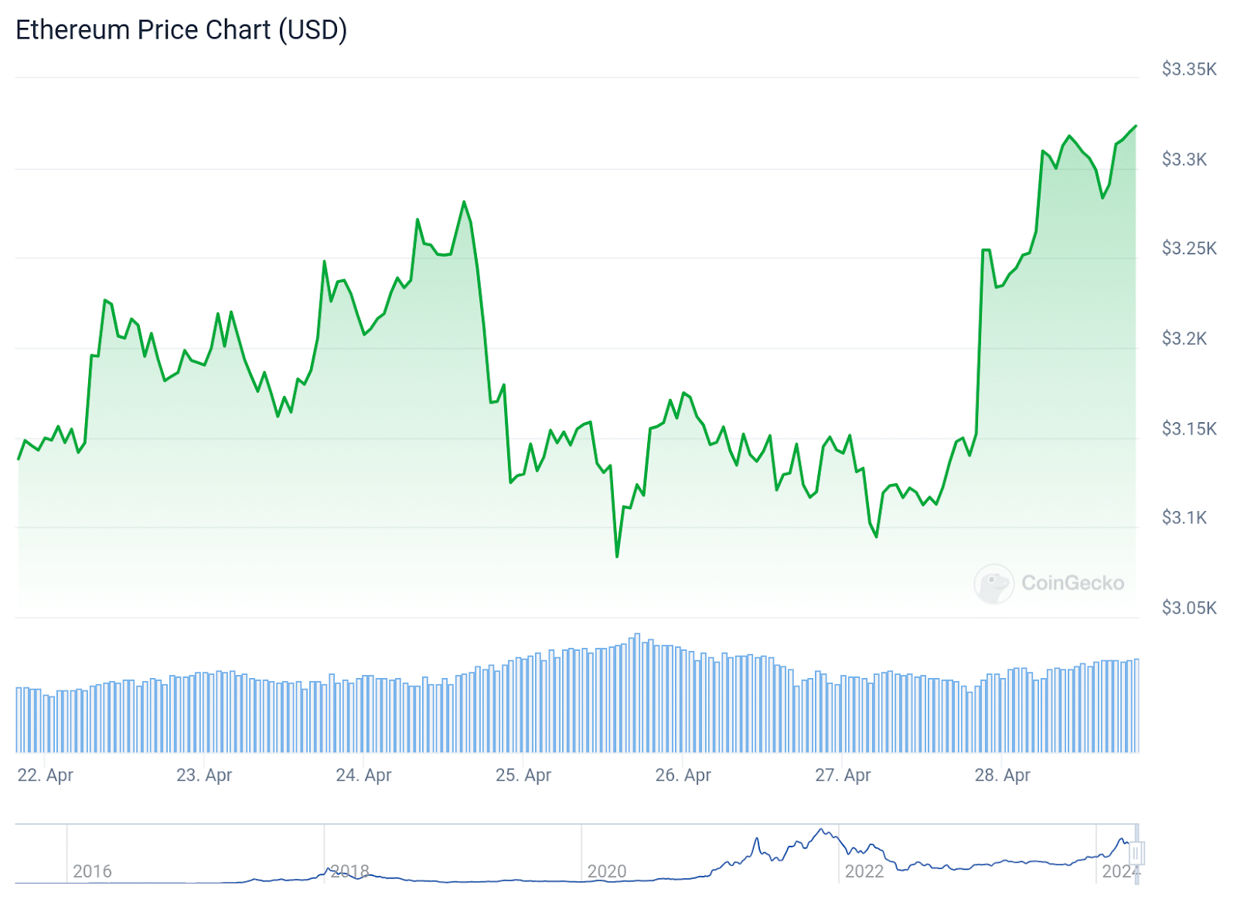Click the chart title 'Ethereum Price Chart (USD)'
Viewport: 1237px width, 903px height.
pyautogui.click(x=181, y=30)
